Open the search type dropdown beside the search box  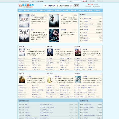45,6
